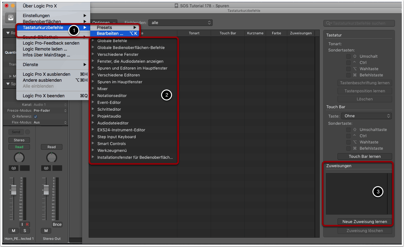Click the Bnce bounce button
The width and height of the screenshot is (404, 247).
click(57, 225)
